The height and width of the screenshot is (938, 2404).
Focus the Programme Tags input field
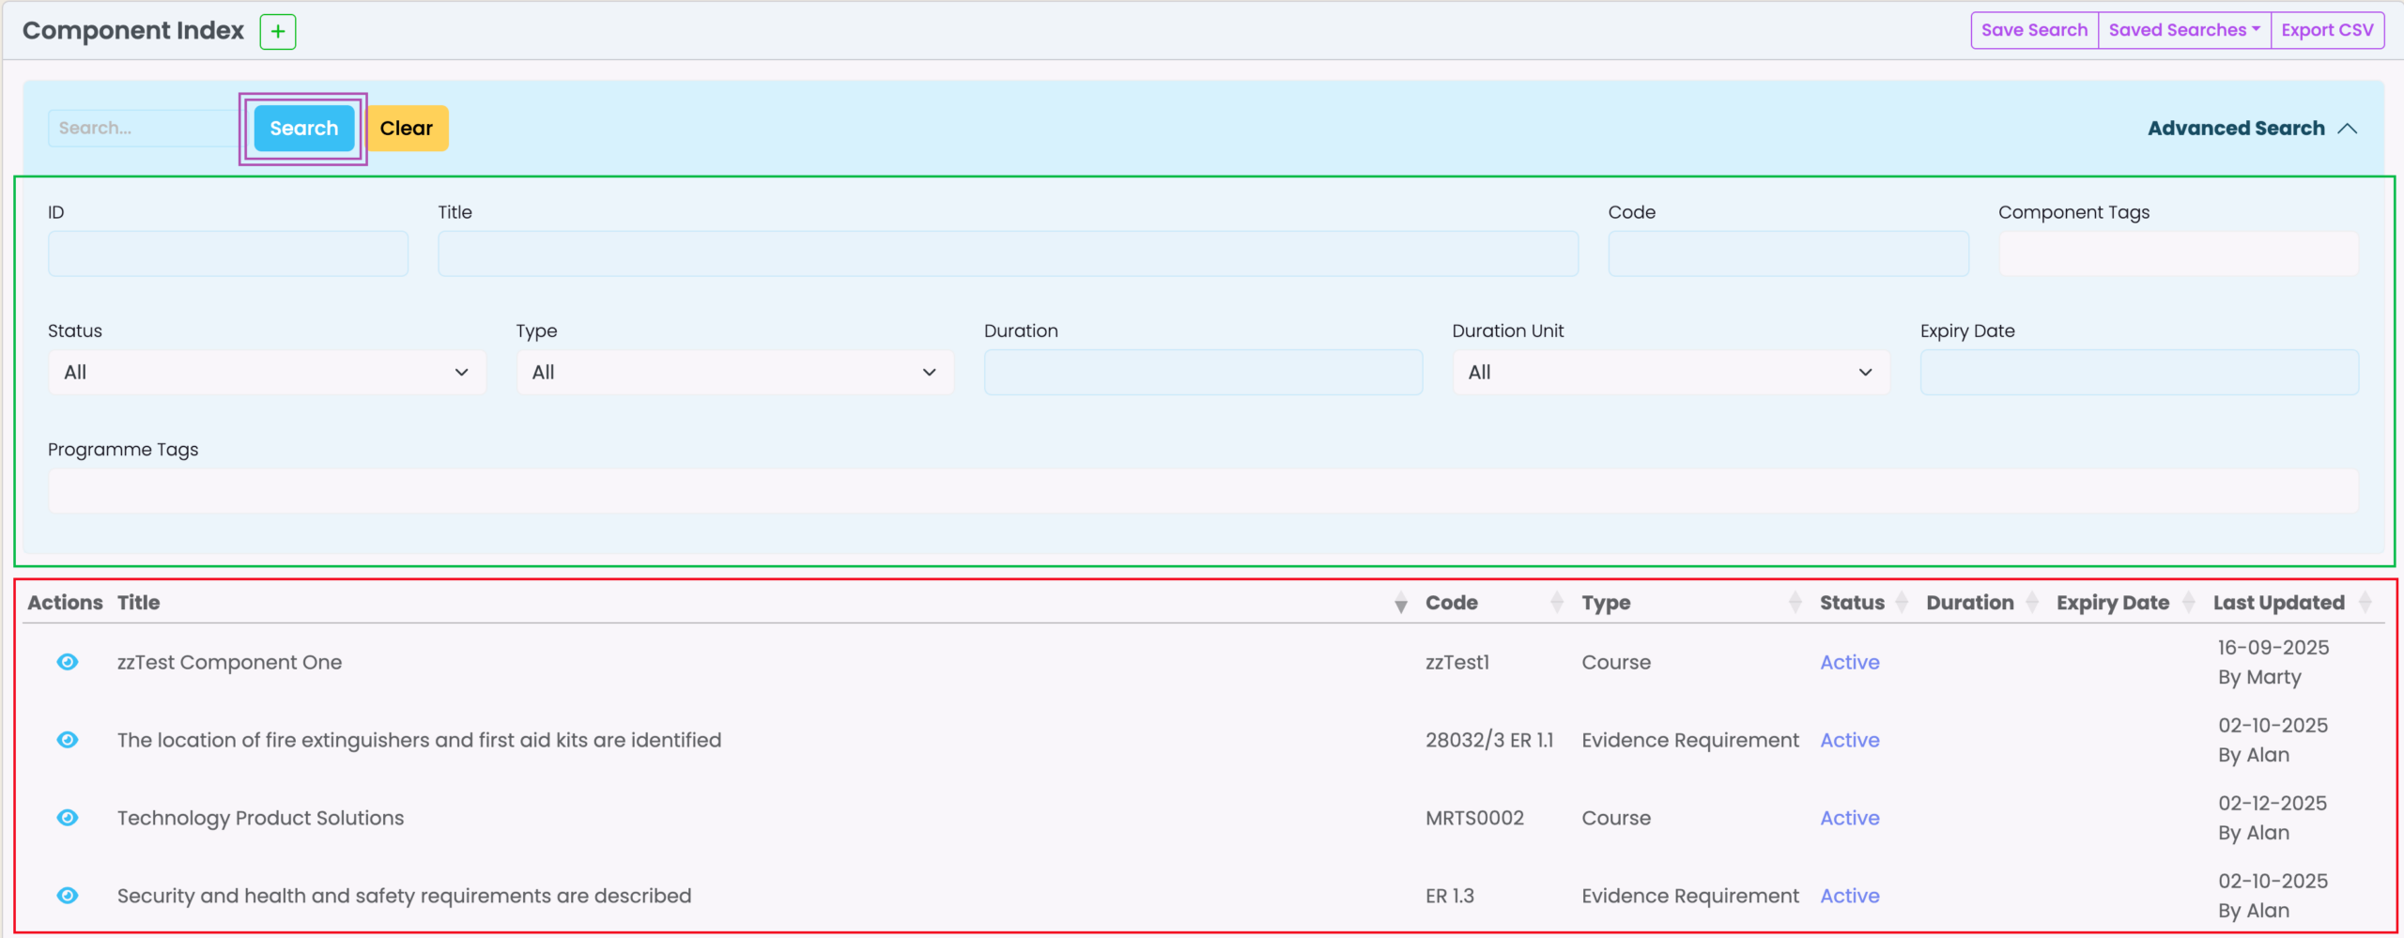pyautogui.click(x=1202, y=491)
